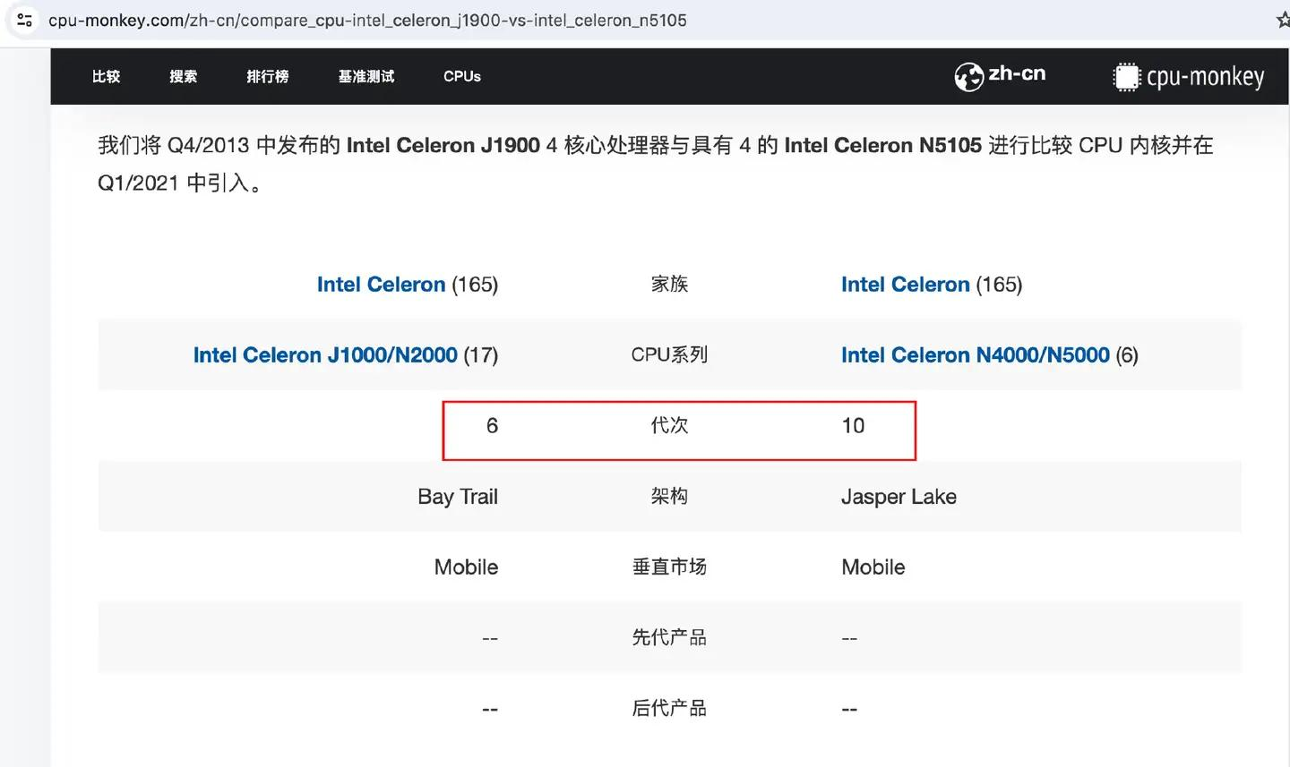Click the Bay Trail architecture cell
Screen dimensions: 1290x767
point(457,497)
